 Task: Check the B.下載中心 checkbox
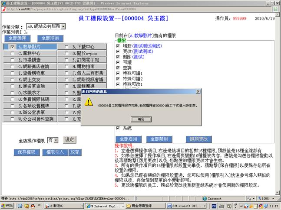(66, 47)
